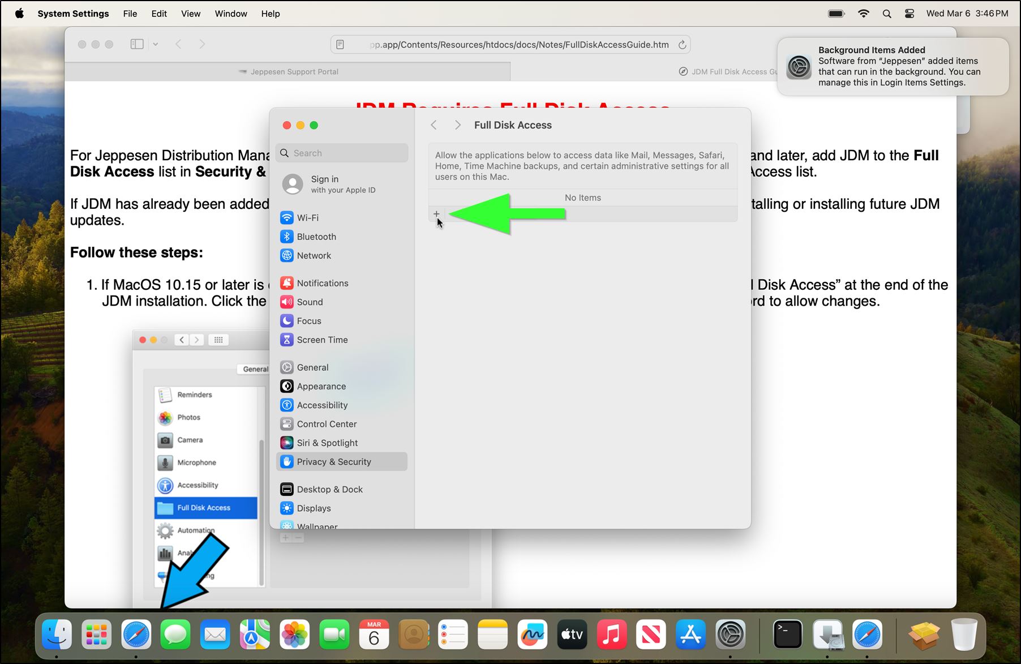Open the Window menu
The width and height of the screenshot is (1021, 664).
(230, 14)
